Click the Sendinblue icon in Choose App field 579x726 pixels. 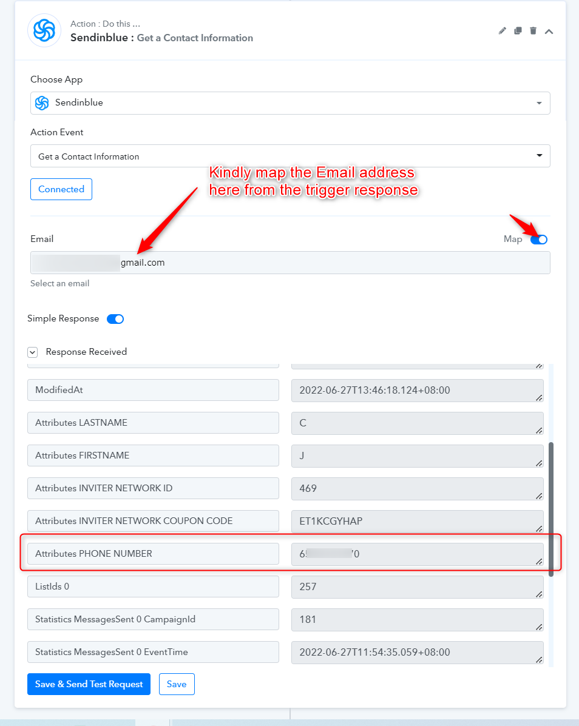tap(42, 103)
